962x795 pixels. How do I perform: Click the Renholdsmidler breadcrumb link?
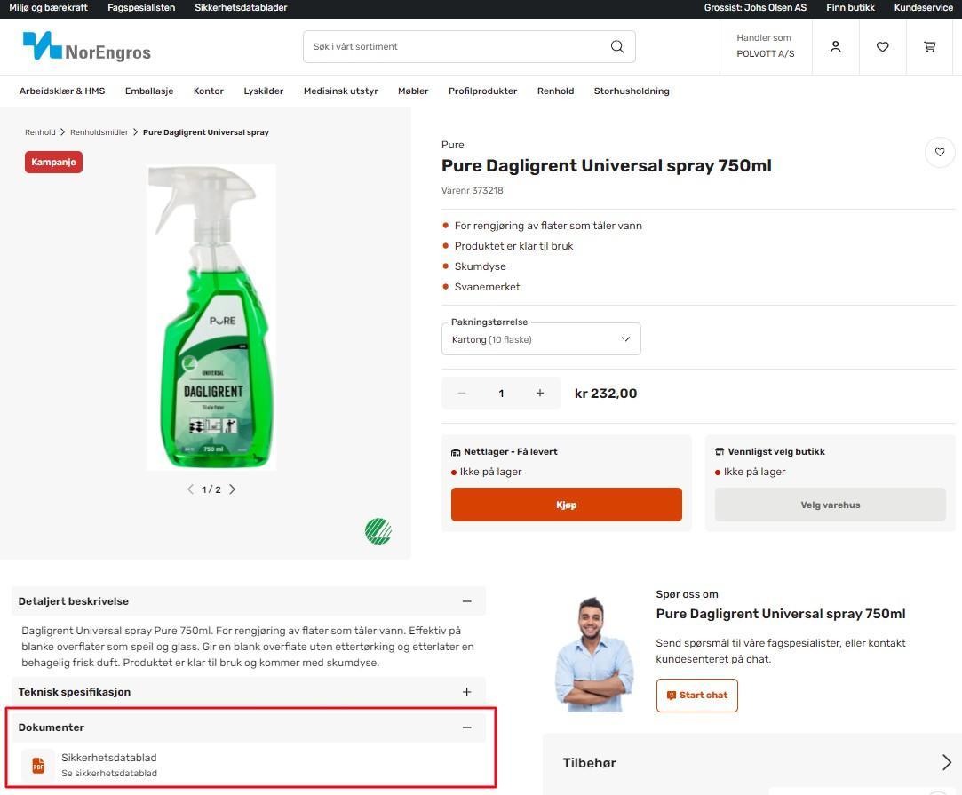[x=99, y=132]
